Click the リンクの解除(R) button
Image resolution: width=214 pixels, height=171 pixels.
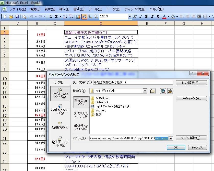[191, 138]
